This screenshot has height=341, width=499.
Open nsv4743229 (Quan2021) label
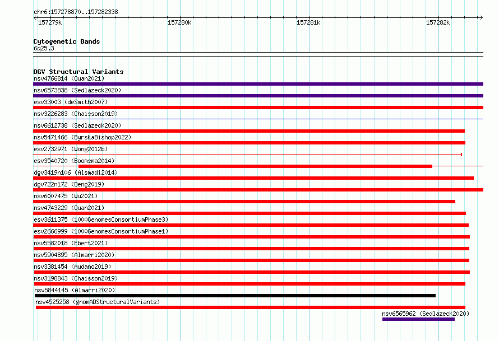69,208
